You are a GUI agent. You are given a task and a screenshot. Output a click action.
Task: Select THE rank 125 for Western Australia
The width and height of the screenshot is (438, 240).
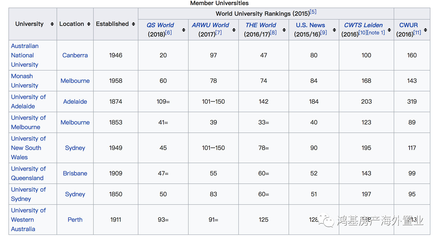point(263,220)
